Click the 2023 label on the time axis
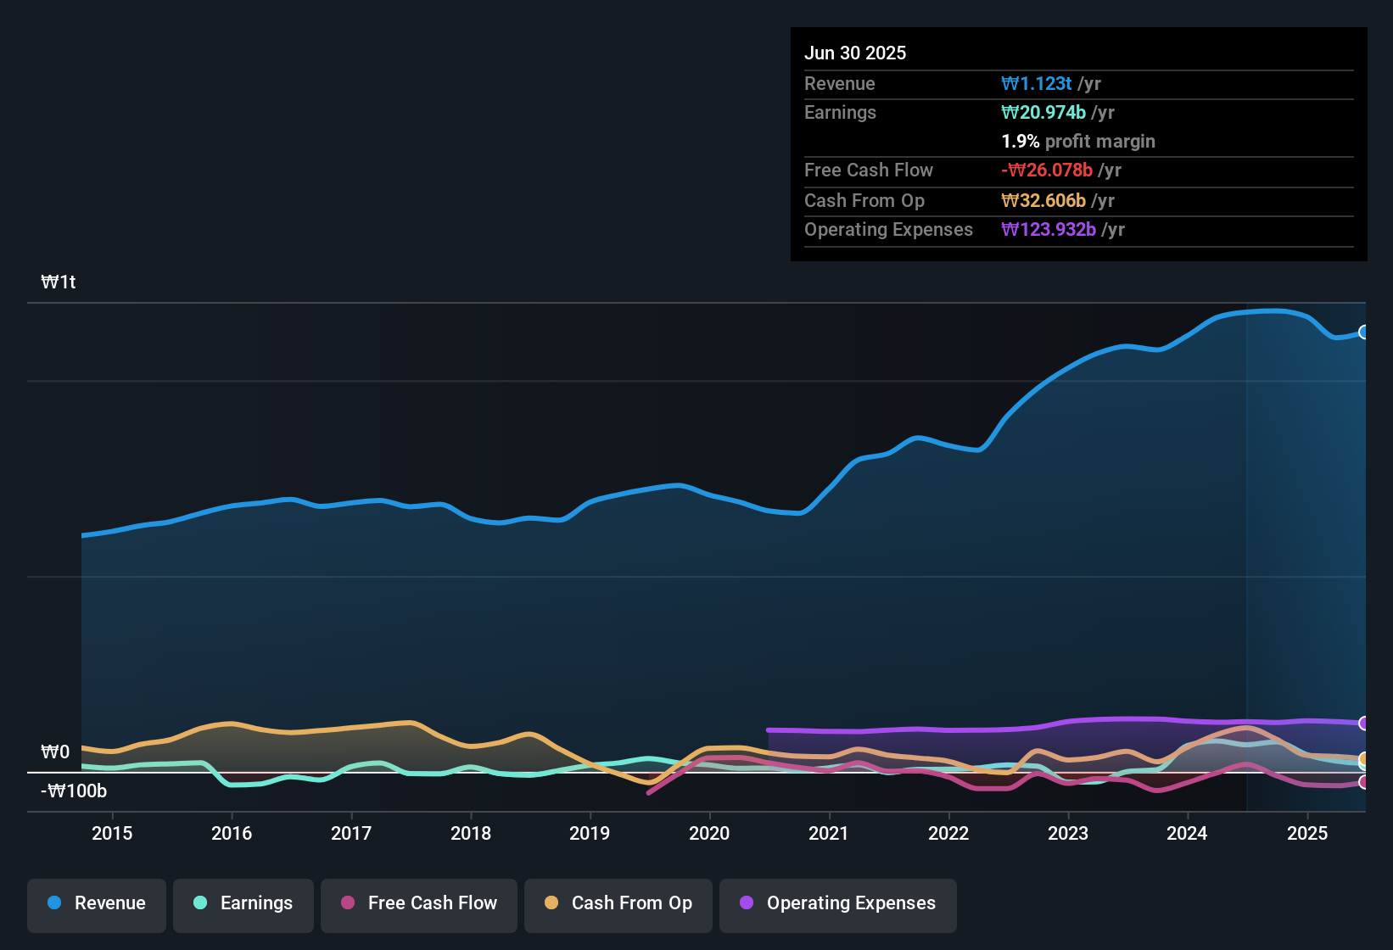The image size is (1393, 950). click(x=1068, y=833)
